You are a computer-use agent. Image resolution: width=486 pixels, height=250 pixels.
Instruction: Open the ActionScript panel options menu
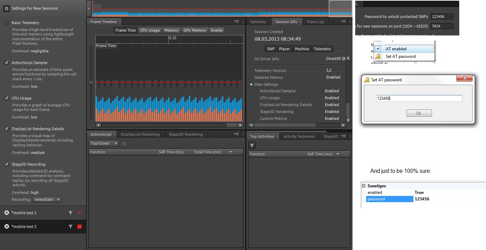[x=236, y=134]
